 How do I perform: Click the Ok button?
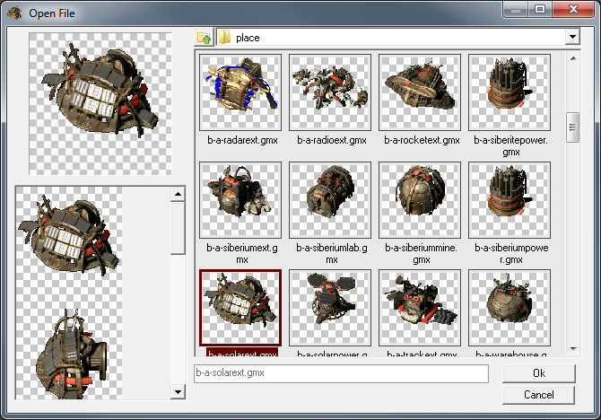pos(539,373)
